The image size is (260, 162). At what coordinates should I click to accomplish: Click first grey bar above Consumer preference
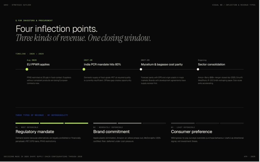pos(183,123)
